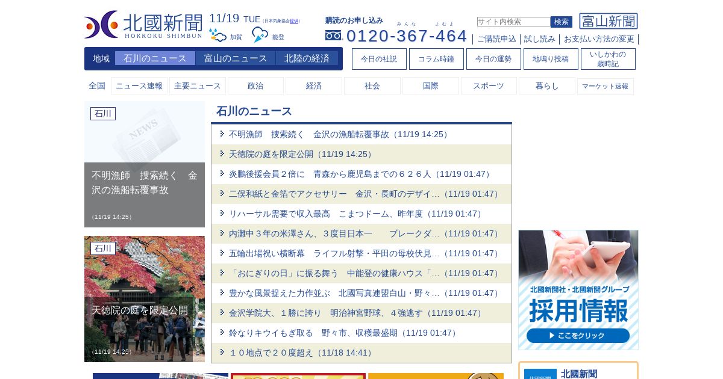723x379 pixels.
Task: Open 試し読み link
Action: click(540, 39)
